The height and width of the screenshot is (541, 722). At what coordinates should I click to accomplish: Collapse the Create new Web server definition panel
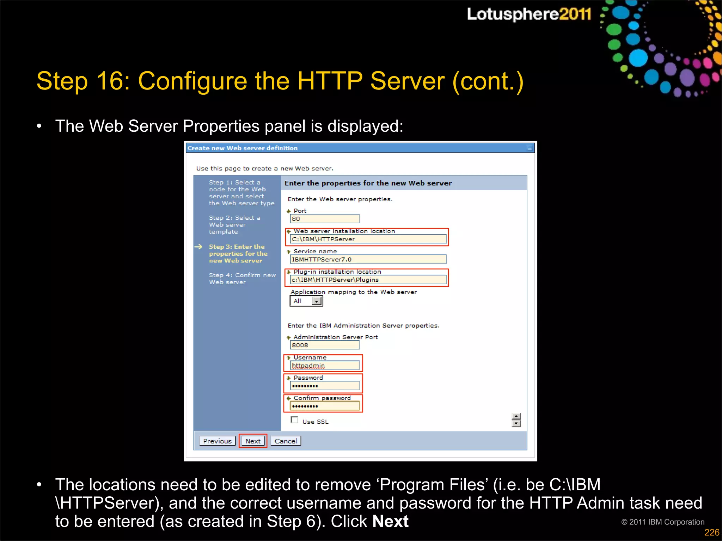point(530,148)
